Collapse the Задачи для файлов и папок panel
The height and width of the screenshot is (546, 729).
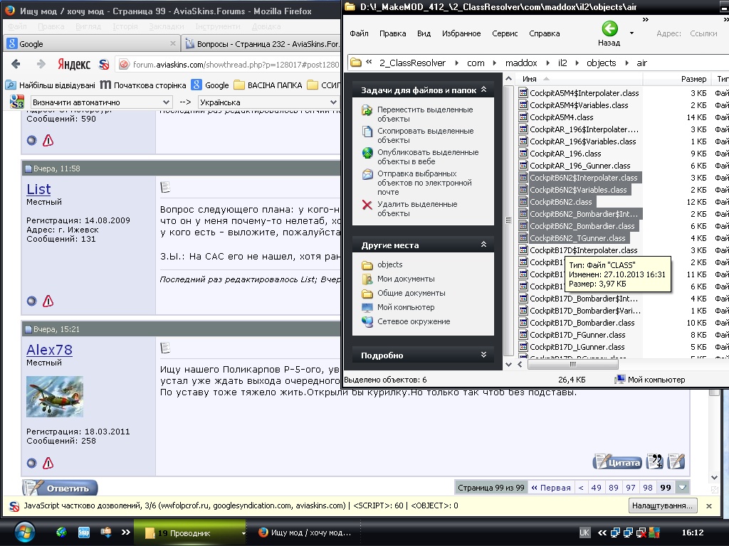point(483,90)
